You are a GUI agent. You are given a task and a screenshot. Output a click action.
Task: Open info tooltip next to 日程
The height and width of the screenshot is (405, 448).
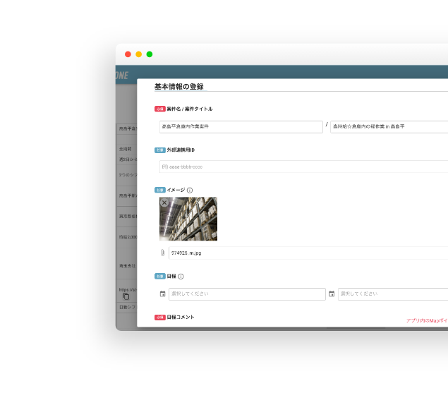pyautogui.click(x=181, y=277)
